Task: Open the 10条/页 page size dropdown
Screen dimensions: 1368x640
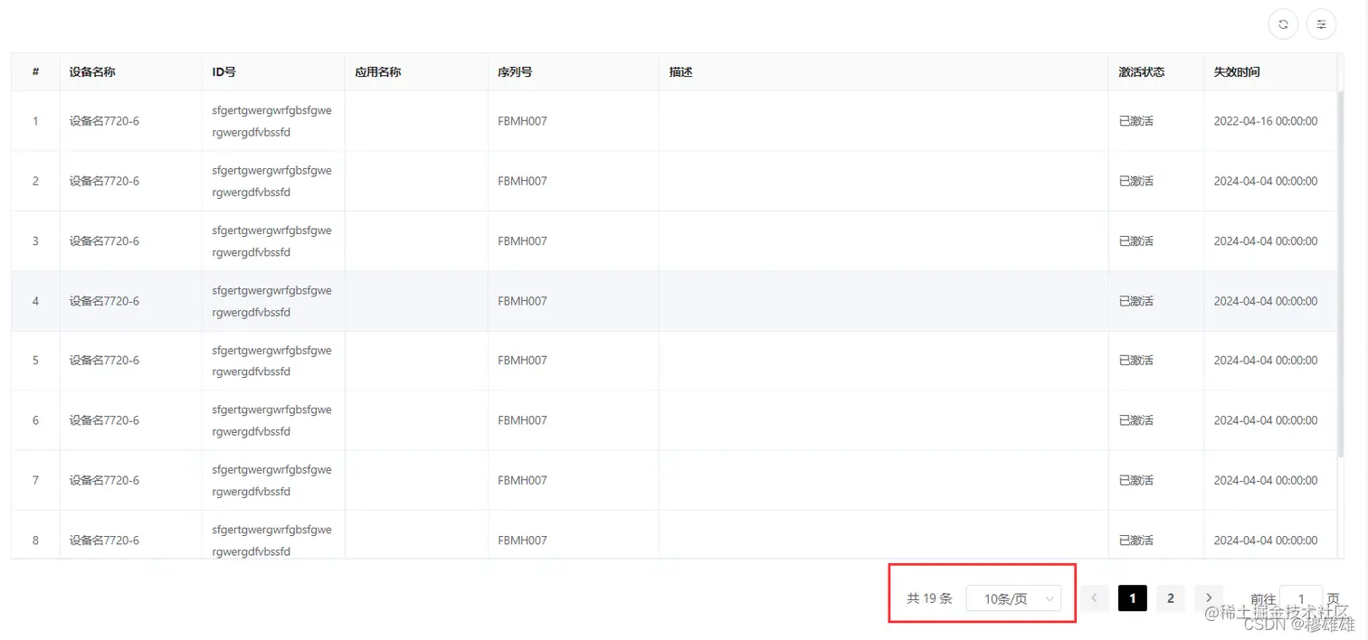Action: point(1013,598)
